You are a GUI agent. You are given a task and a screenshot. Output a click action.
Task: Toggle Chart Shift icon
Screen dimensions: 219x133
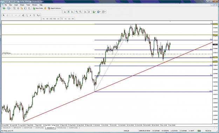point(89,12)
